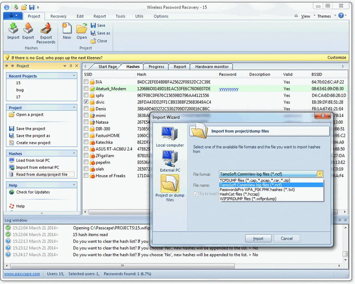Click the Import hashes ribbon icon
This screenshot has height=284, width=355.
pyautogui.click(x=13, y=31)
